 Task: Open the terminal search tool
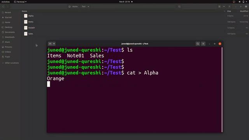pos(198,44)
